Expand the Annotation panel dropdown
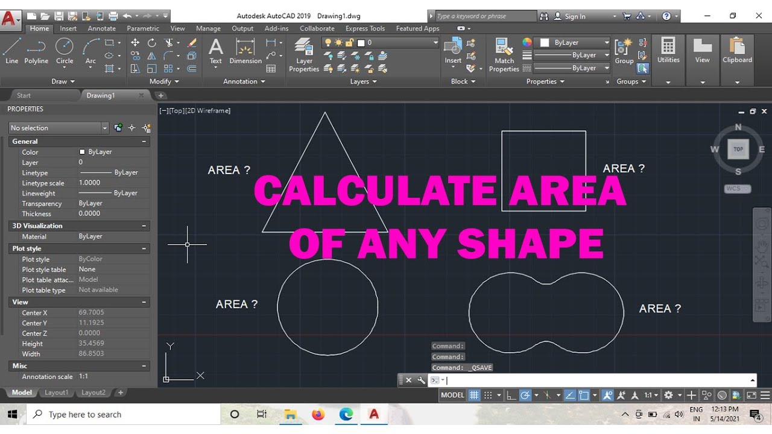The width and height of the screenshot is (772, 434). click(244, 81)
